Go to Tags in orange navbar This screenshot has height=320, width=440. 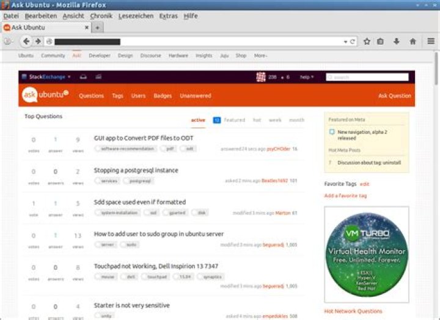[x=117, y=96]
